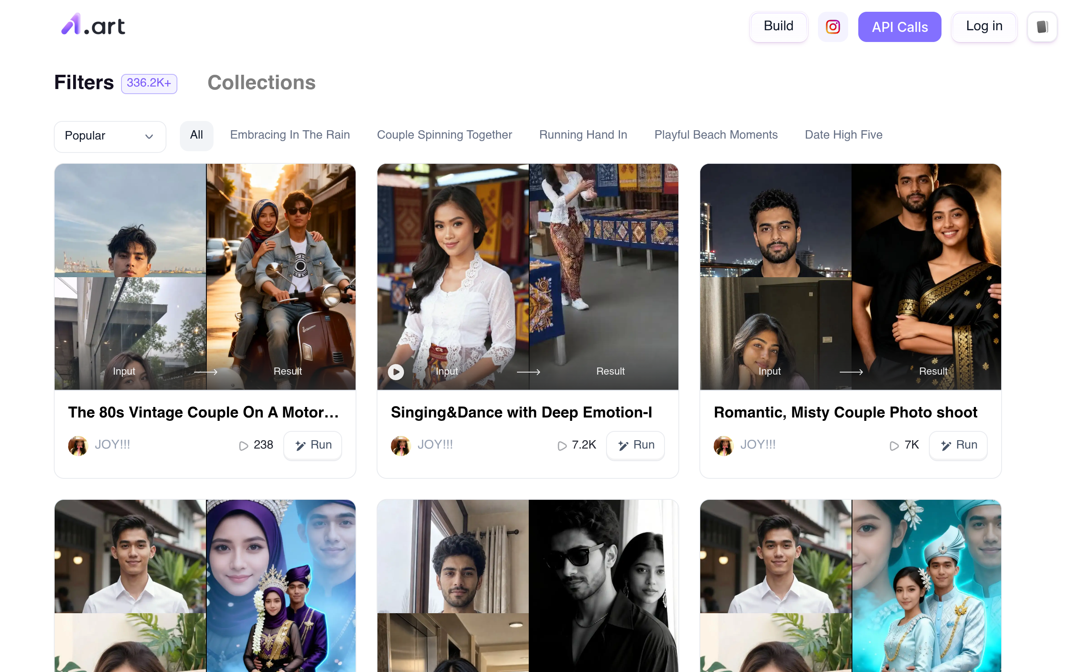Filter by Embracing In The Rain
Screen dimensions: 1076x672
click(290, 135)
